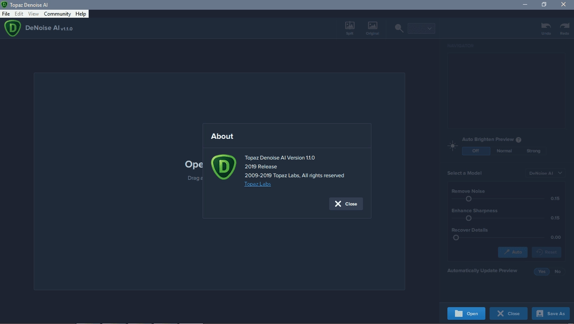Click the 'Select a Model' label
The height and width of the screenshot is (324, 574).
click(464, 173)
